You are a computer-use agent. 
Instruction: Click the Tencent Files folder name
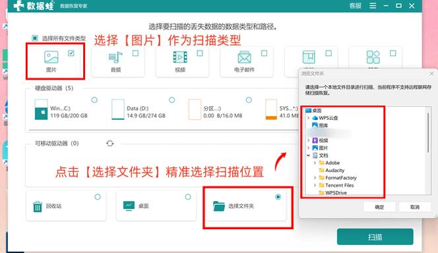coord(340,185)
